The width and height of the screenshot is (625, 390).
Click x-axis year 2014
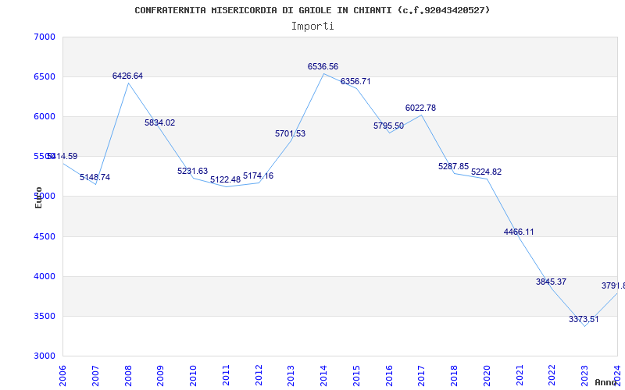323,376
